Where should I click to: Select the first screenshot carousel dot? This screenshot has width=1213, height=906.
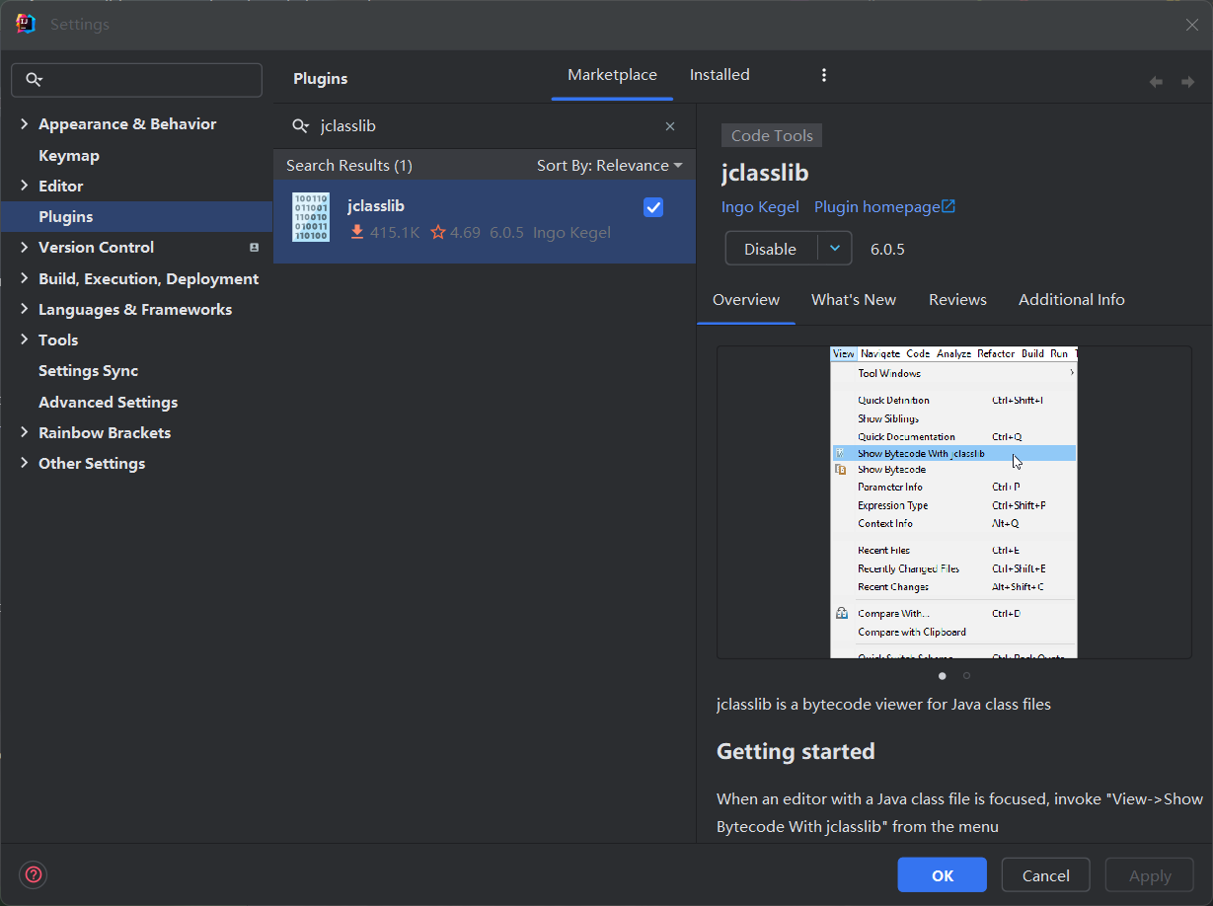(943, 676)
